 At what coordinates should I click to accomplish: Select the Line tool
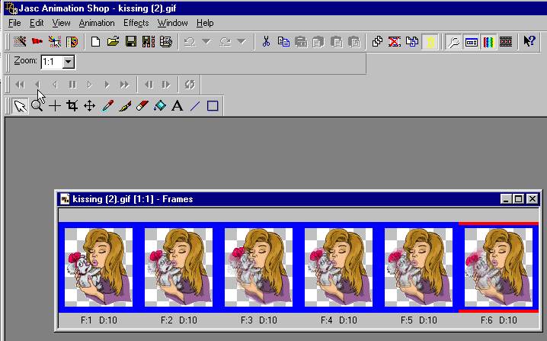(x=195, y=105)
